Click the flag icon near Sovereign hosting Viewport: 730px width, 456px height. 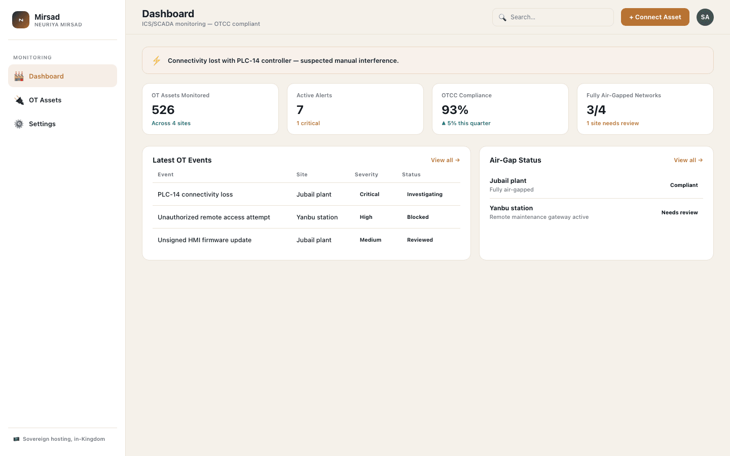coord(16,439)
